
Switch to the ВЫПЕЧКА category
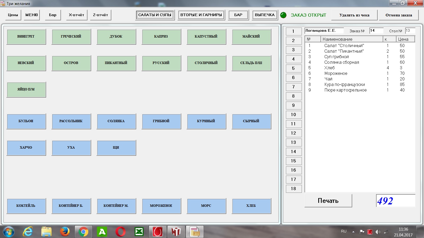265,15
